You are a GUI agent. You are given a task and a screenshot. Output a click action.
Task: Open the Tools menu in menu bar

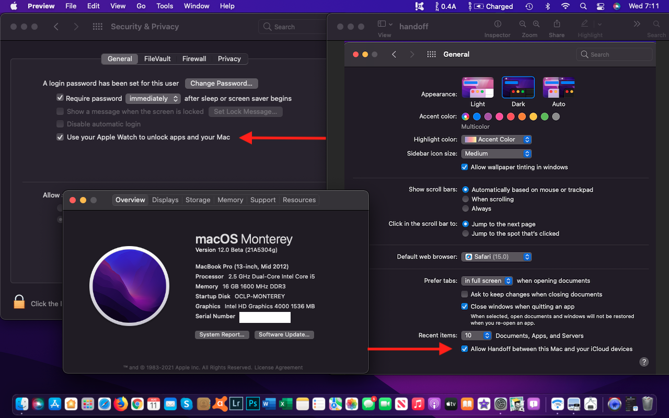(x=165, y=6)
